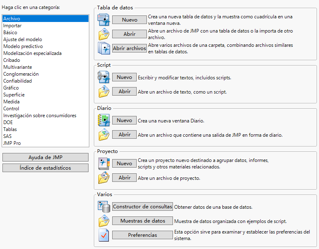Select the Cribado category
Screen dimensions: 319x249
coord(46,60)
